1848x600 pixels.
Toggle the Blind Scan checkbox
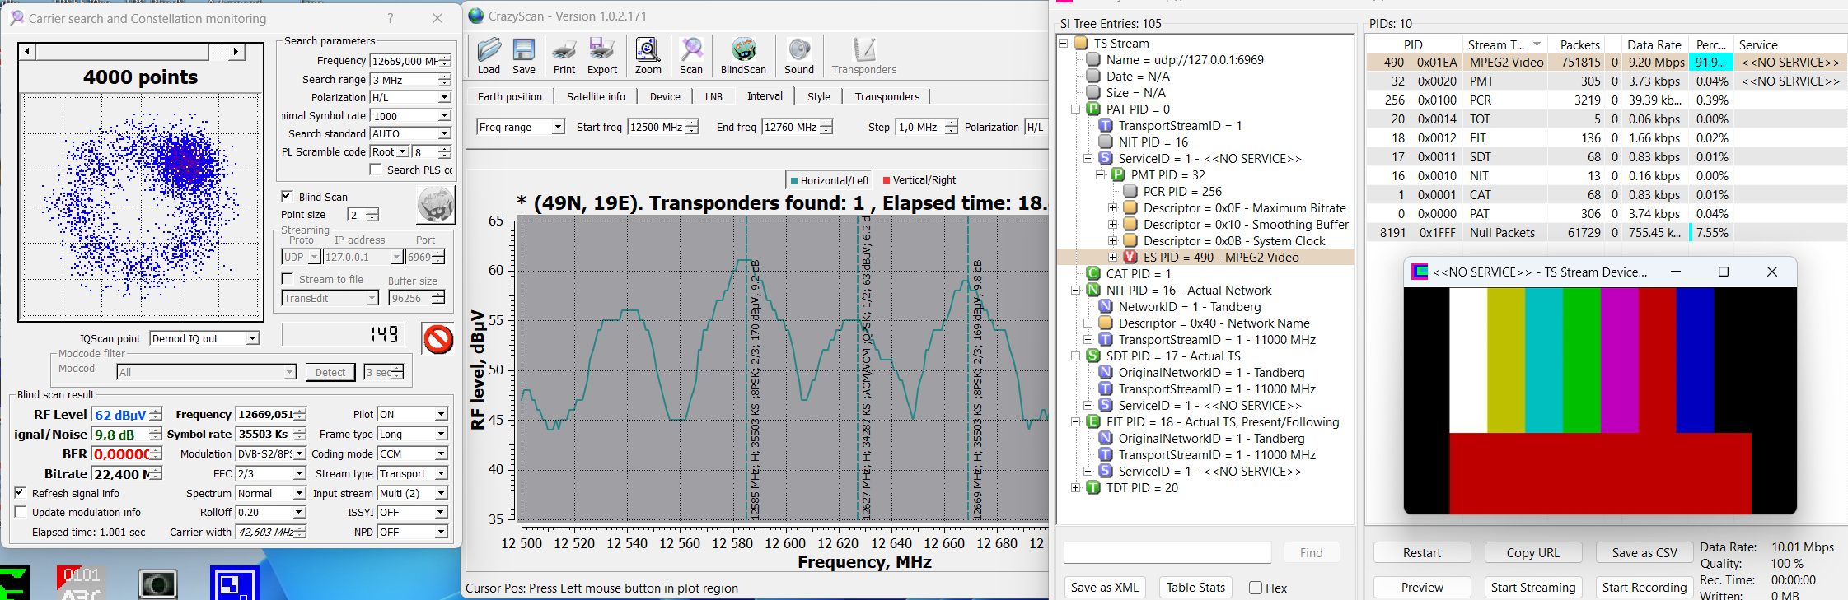pyautogui.click(x=287, y=196)
